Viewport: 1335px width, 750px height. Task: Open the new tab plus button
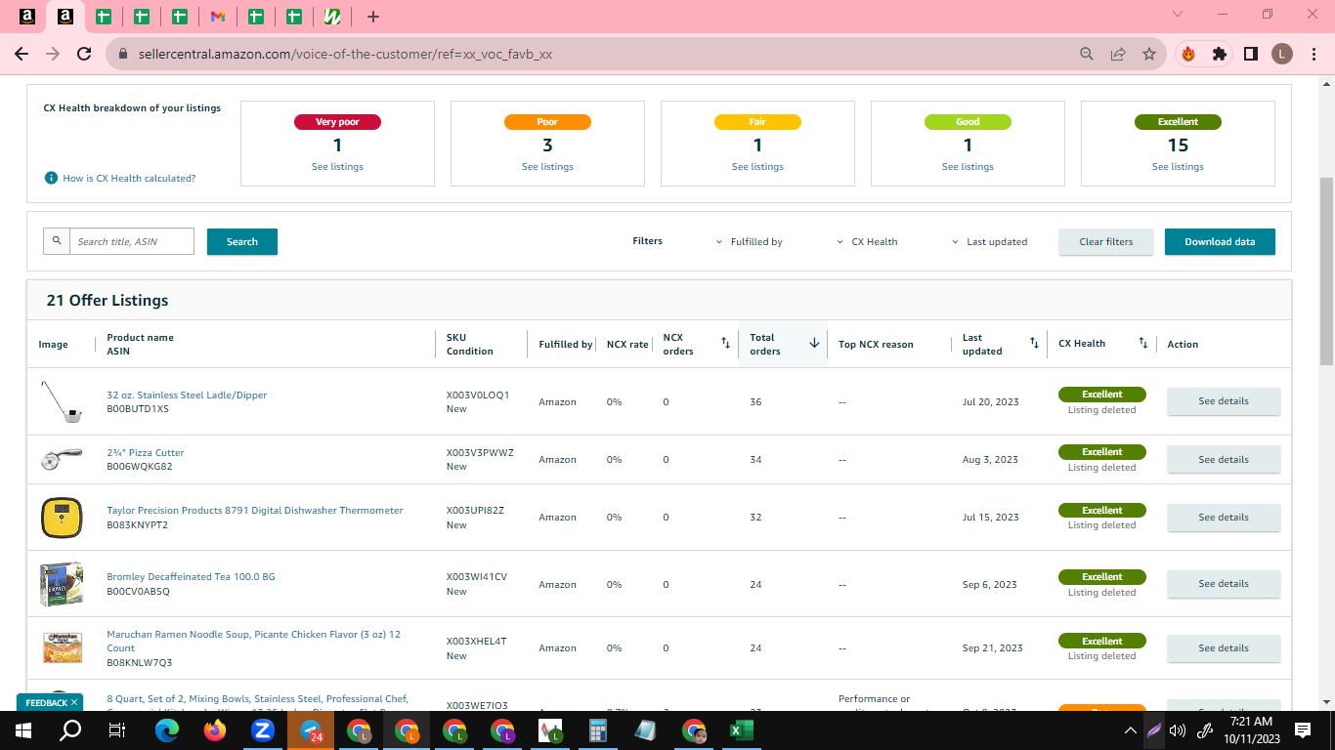point(373,17)
